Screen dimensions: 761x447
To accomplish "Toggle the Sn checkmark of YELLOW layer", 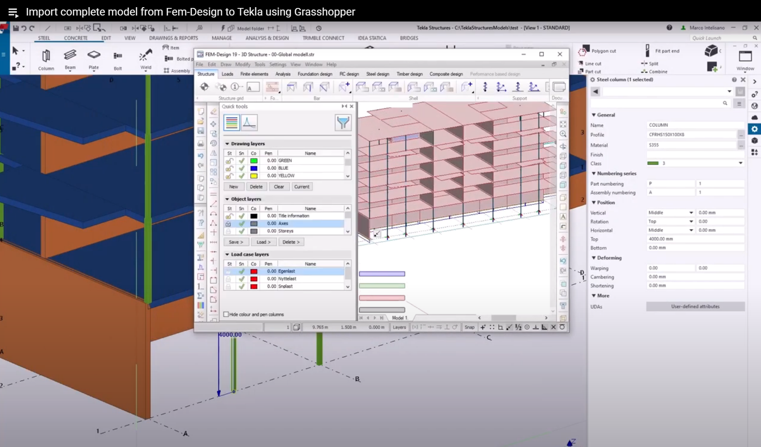I will click(x=241, y=176).
